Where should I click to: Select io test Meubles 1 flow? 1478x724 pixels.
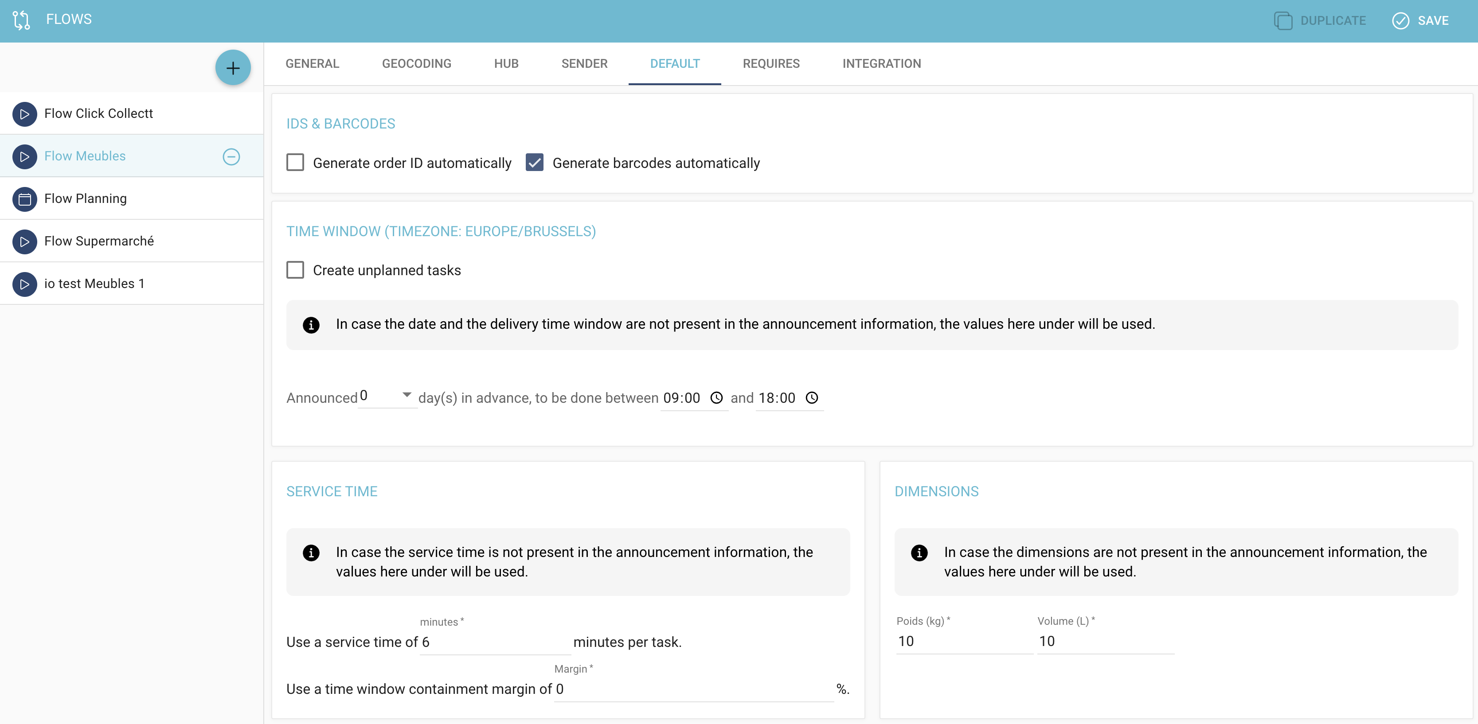click(132, 283)
